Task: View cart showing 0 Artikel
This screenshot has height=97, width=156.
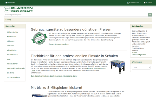Action: [148, 3]
